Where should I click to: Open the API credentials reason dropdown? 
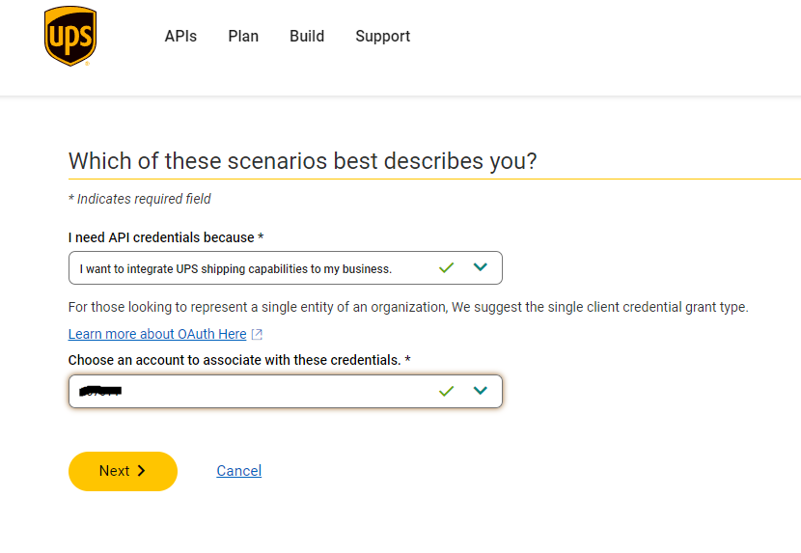[251, 268]
